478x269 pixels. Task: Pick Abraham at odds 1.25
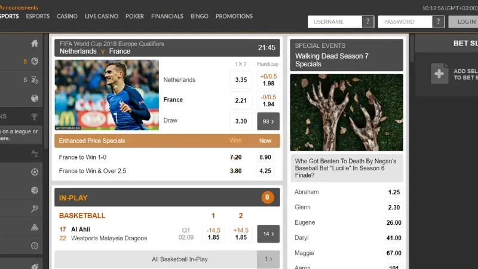coord(393,192)
